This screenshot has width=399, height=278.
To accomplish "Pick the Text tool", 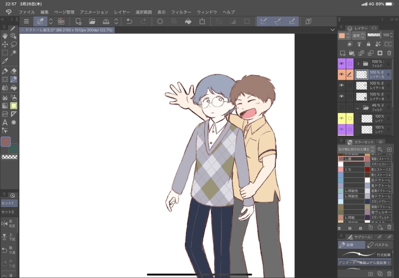I will point(5,123).
